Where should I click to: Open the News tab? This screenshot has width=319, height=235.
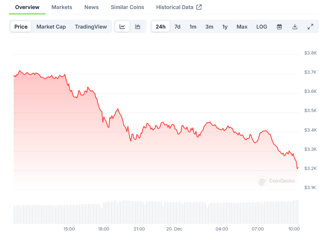coord(91,7)
